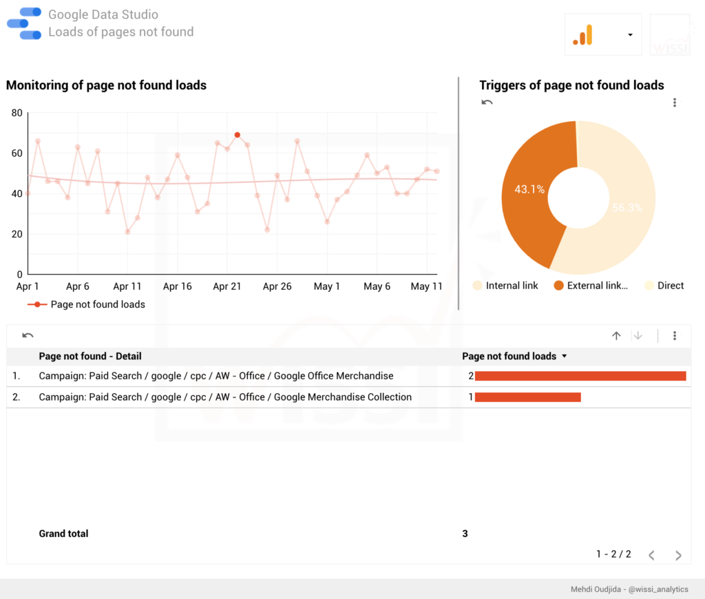Click the drill down arrow in the table toolbar
This screenshot has height=599, width=705.
[x=638, y=335]
